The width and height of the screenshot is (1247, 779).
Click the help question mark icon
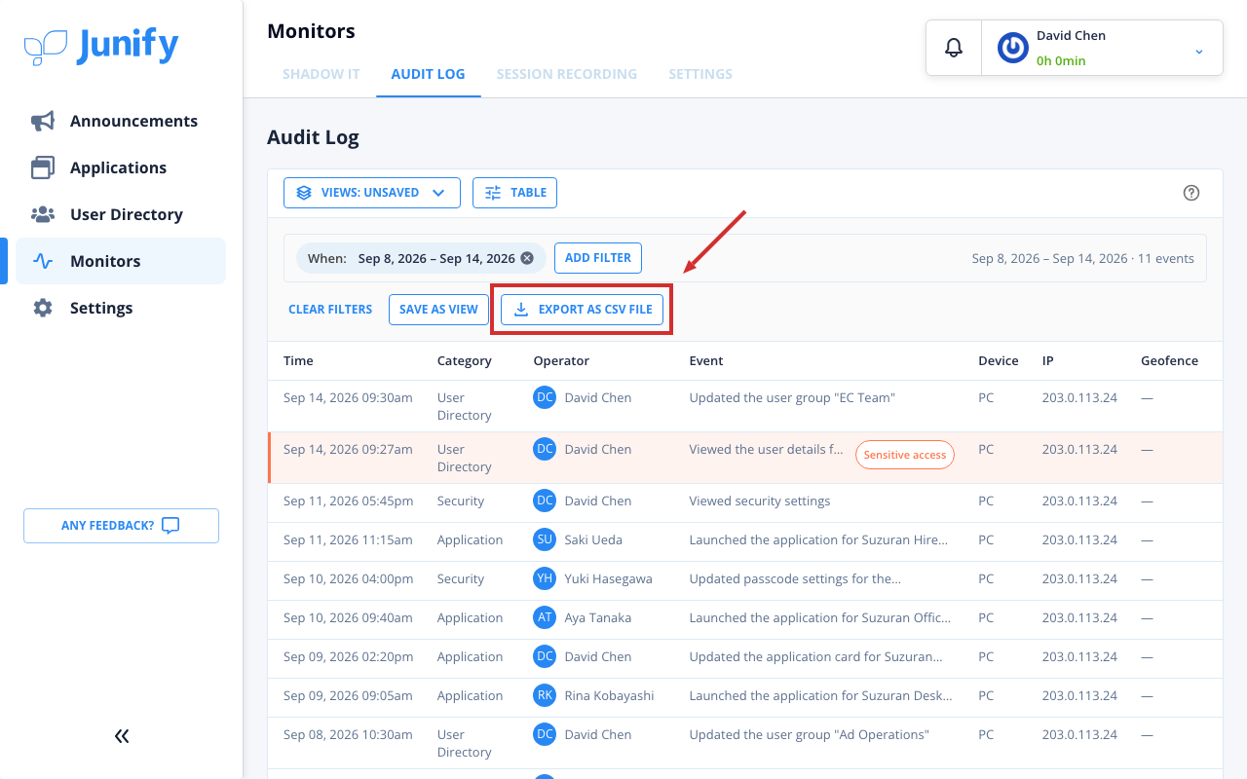click(1190, 193)
